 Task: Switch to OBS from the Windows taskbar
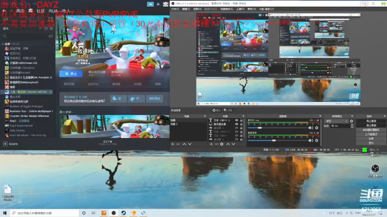(x=114, y=213)
